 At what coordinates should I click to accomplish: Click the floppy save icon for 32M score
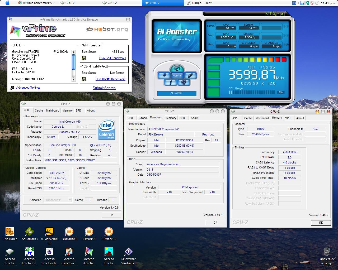[x=84, y=58]
